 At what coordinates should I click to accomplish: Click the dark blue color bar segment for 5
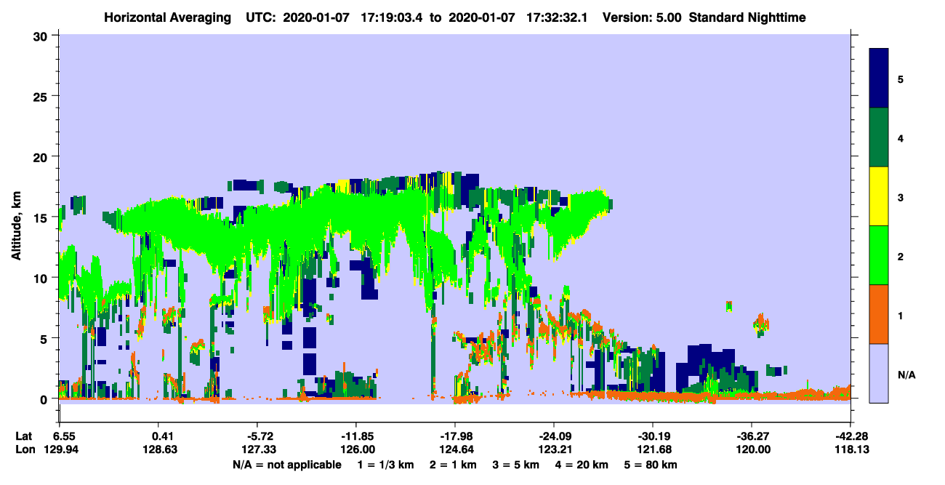879,78
